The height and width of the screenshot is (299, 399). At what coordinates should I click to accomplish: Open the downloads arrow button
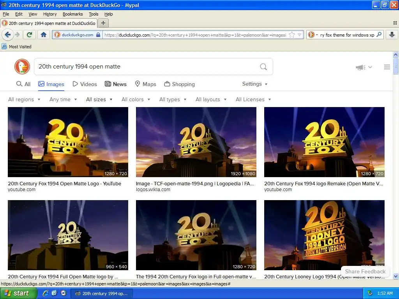pos(392,35)
